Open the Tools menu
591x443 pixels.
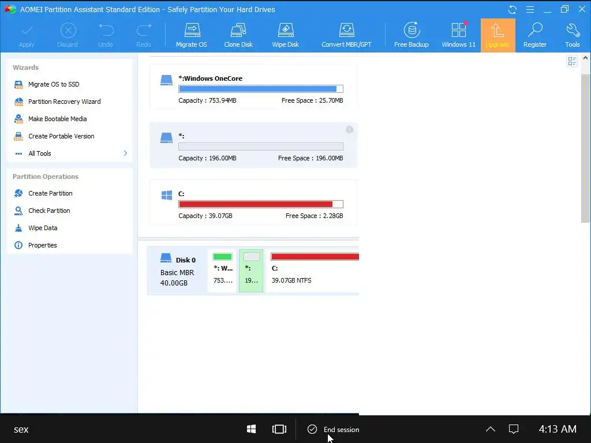pos(572,36)
